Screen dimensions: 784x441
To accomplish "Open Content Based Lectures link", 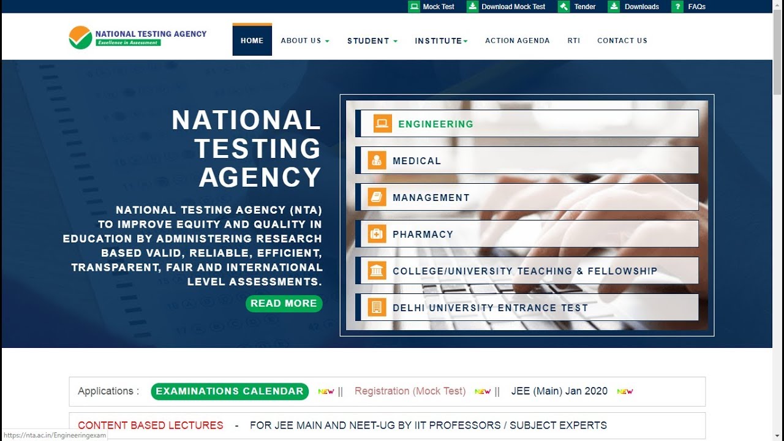I will (x=151, y=425).
